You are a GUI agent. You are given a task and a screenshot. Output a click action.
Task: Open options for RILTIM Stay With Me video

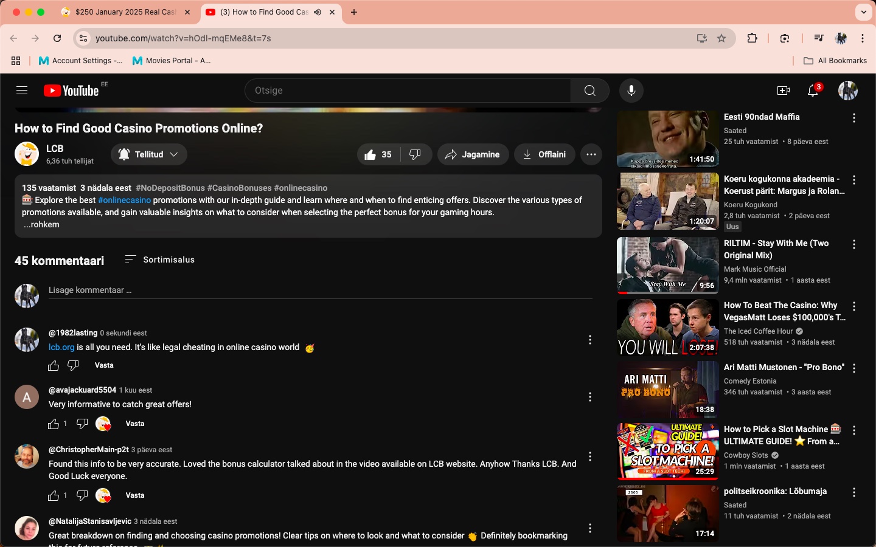click(854, 244)
